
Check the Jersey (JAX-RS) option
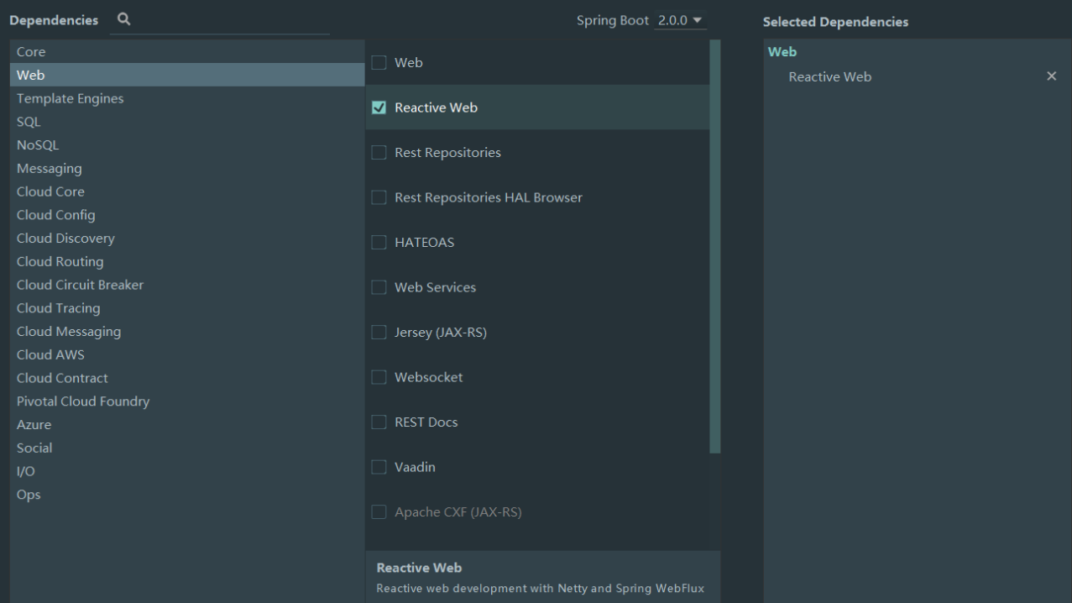click(379, 333)
